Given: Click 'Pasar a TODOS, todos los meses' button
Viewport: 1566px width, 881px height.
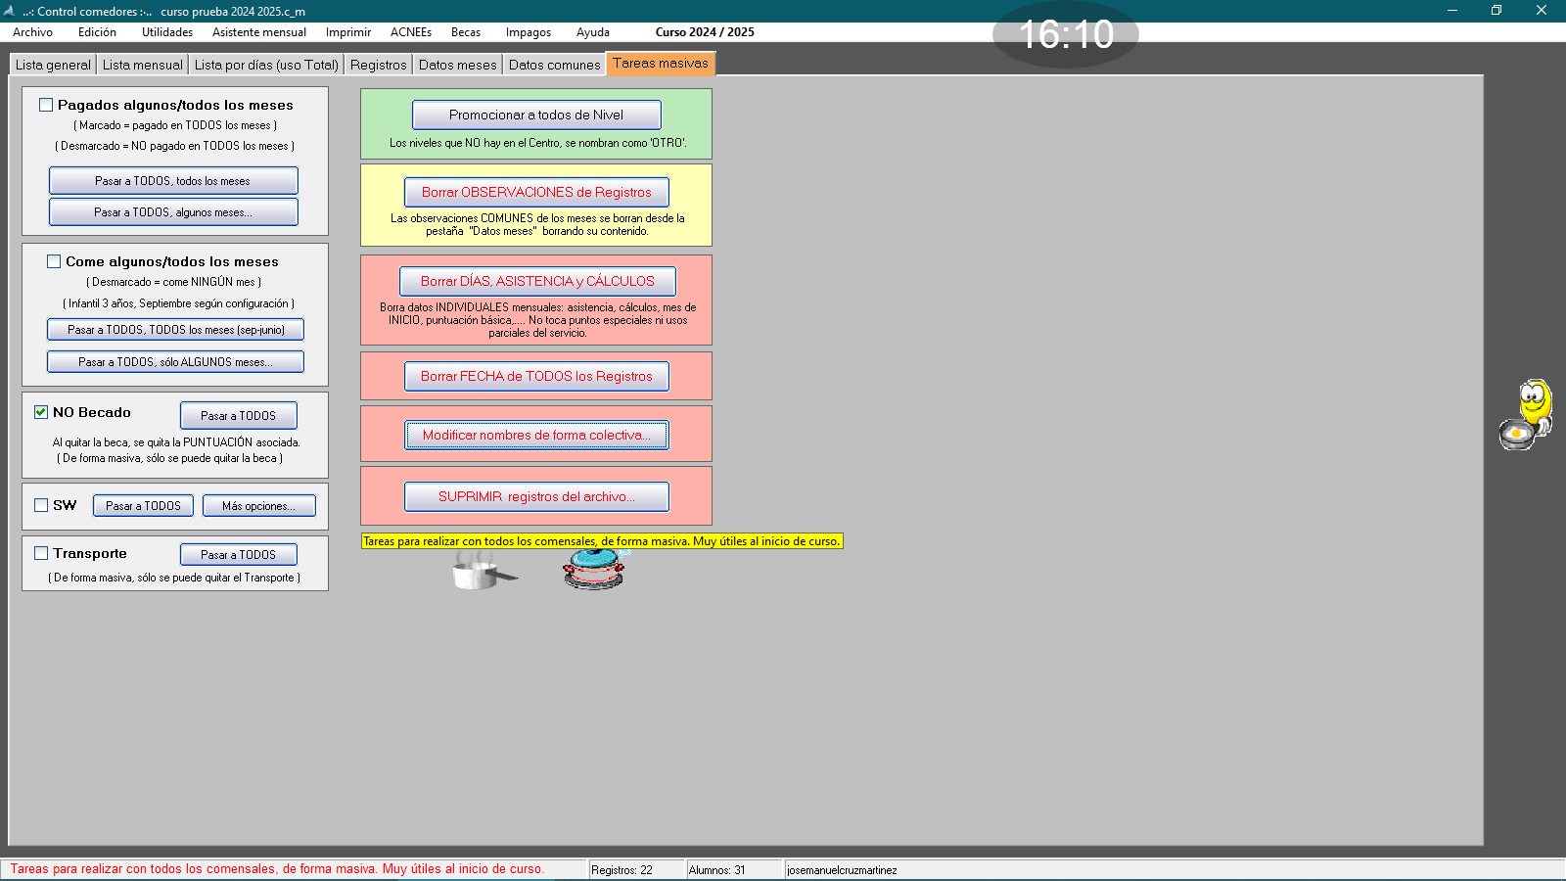Looking at the screenshot, I should point(173,181).
